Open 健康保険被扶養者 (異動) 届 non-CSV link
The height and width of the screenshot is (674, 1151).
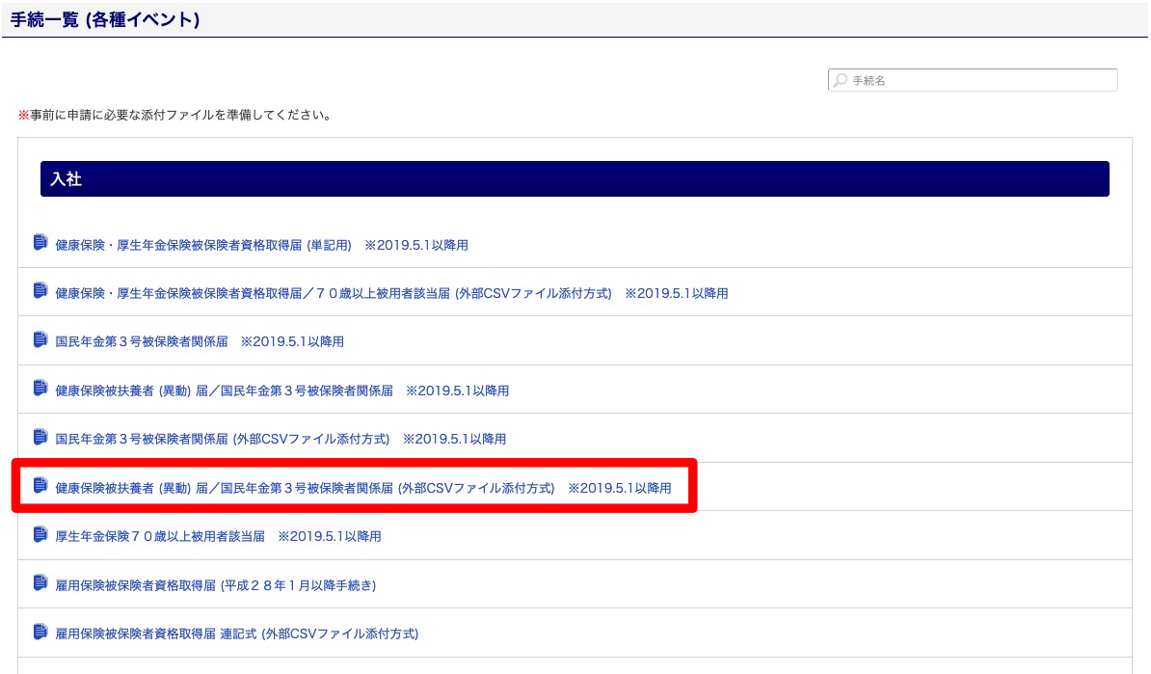pos(281,391)
